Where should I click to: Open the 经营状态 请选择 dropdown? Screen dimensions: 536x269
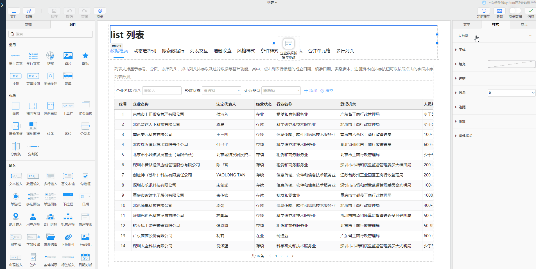[221, 90]
